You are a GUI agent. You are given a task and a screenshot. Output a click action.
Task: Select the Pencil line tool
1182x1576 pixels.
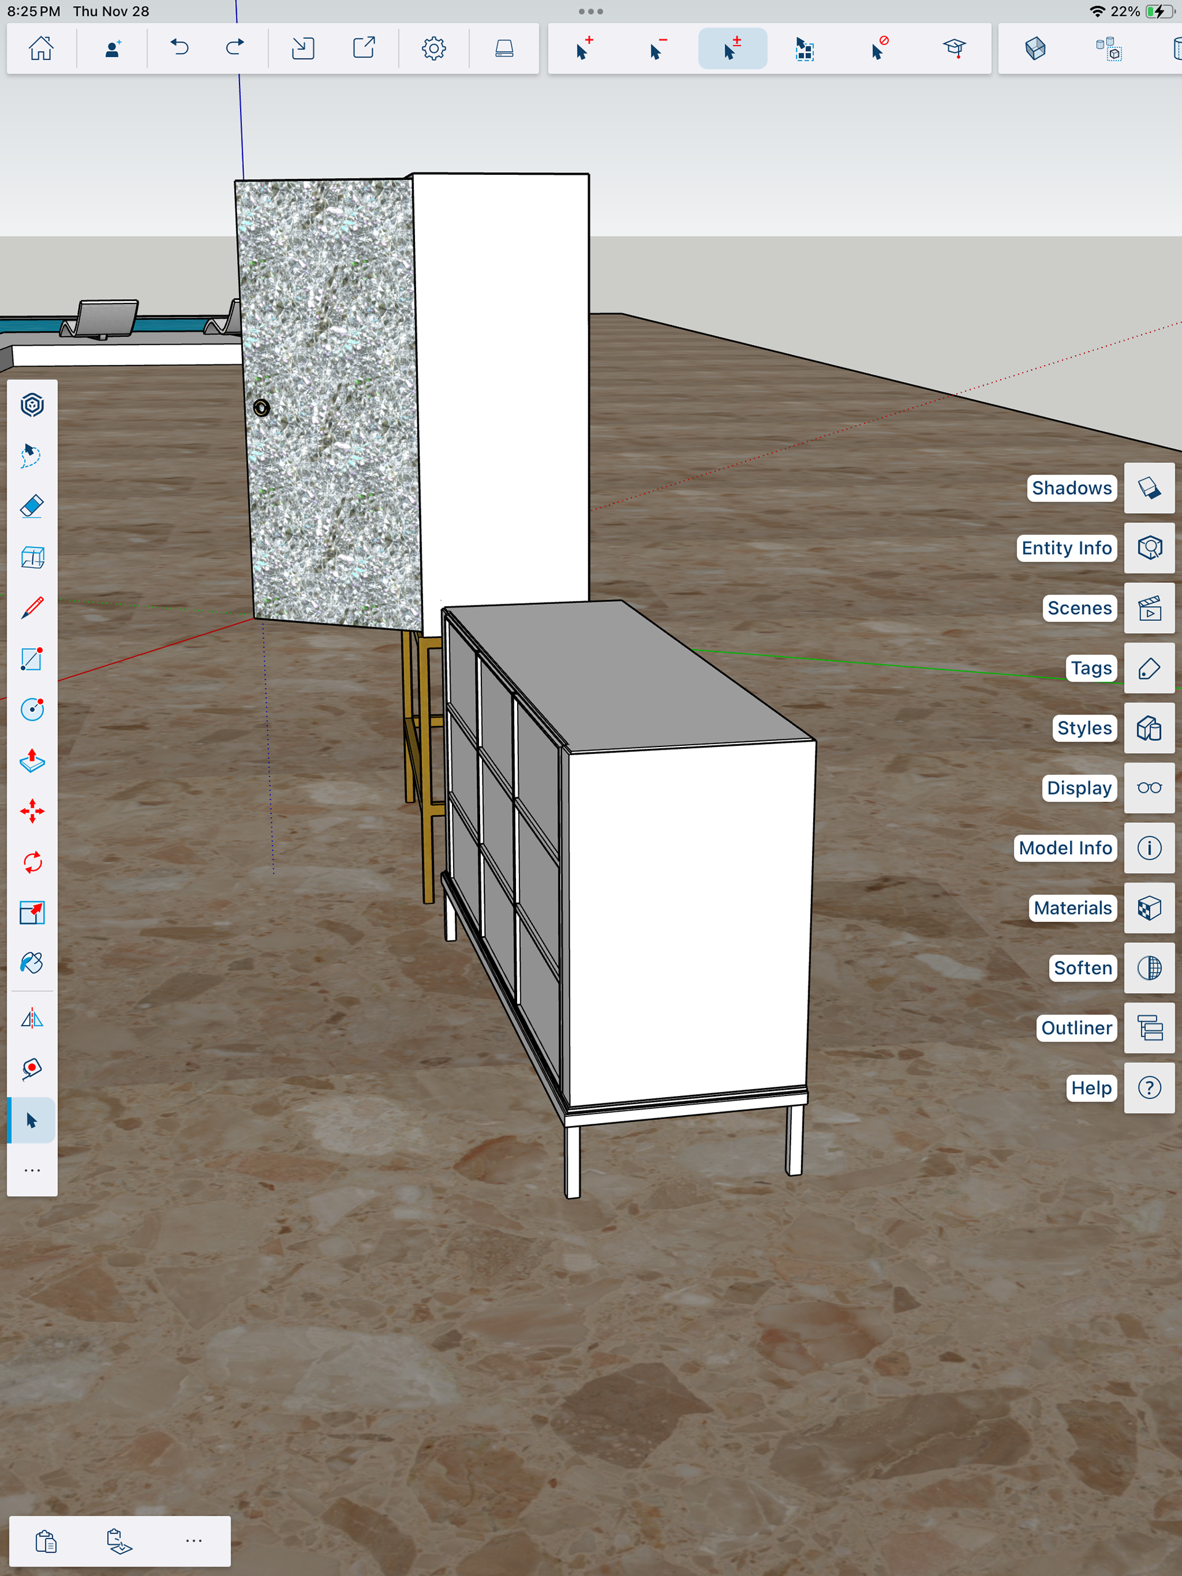(32, 608)
